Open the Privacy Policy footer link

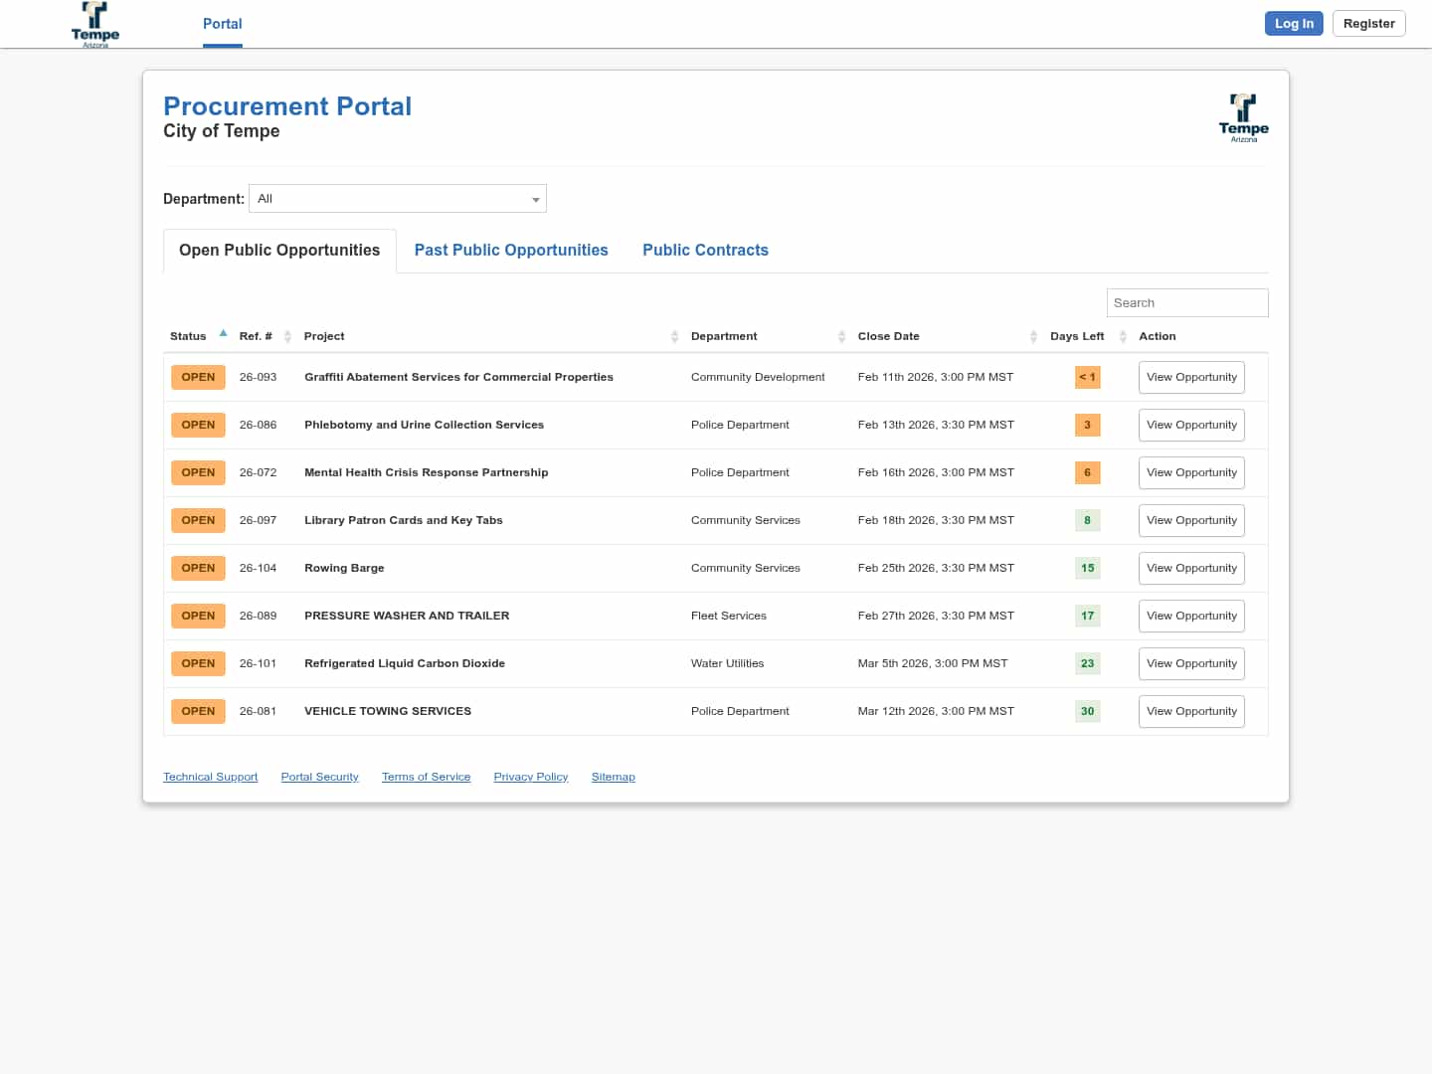point(530,778)
